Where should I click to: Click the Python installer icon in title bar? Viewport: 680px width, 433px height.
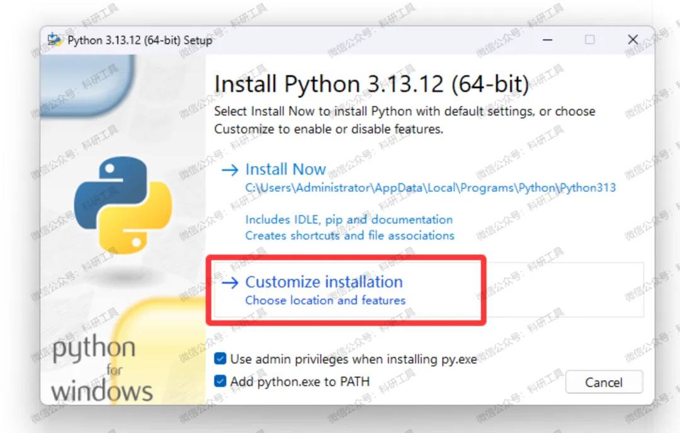55,40
